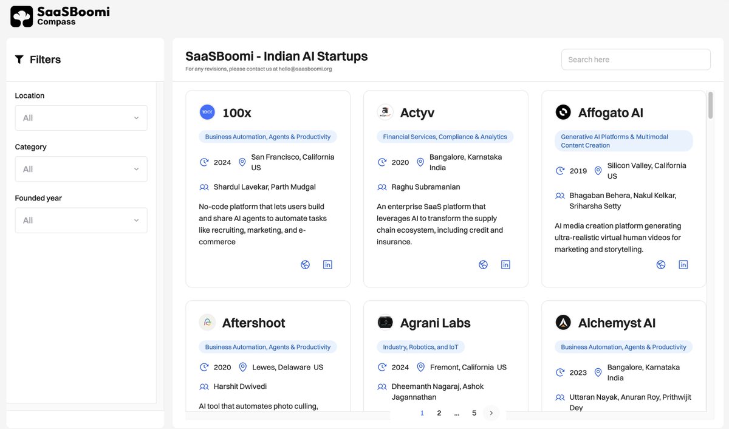Open the Category filter dropdown
This screenshot has width=729, height=429.
(81, 169)
